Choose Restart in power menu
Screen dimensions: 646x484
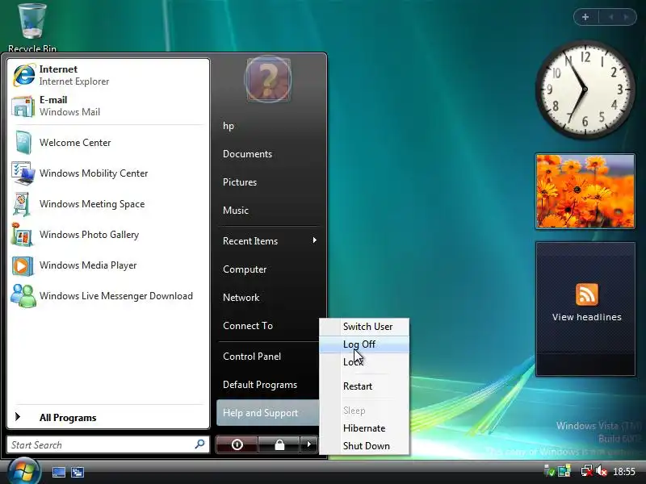coord(365,386)
